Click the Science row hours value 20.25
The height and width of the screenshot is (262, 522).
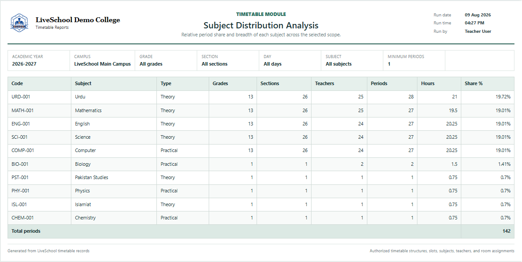coord(452,137)
